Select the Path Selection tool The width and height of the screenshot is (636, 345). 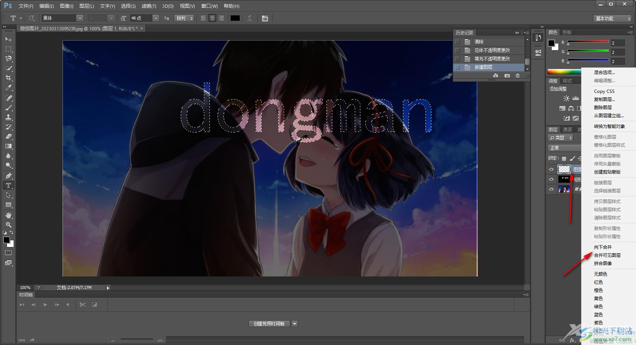click(8, 195)
